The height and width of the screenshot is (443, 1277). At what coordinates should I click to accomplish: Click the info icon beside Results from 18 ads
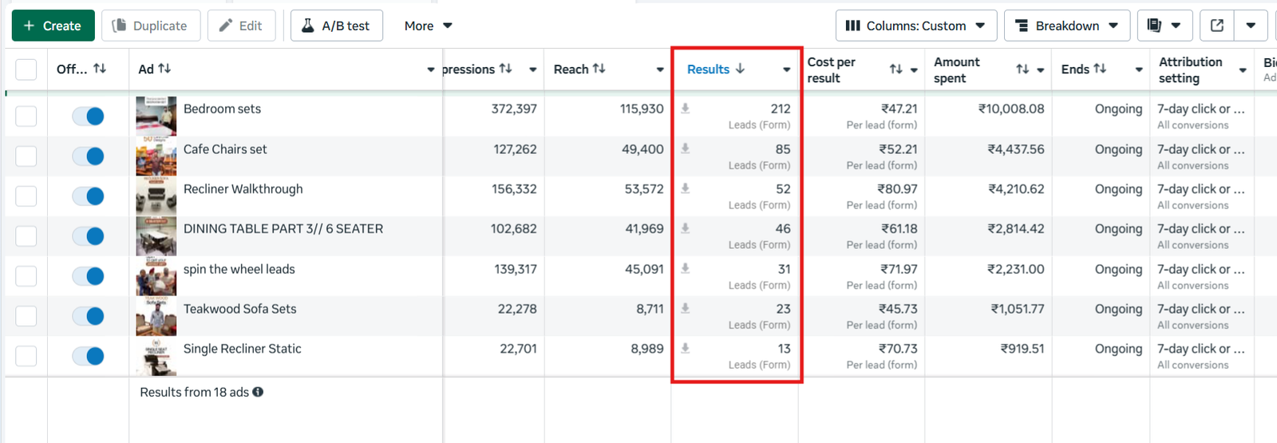tap(258, 392)
